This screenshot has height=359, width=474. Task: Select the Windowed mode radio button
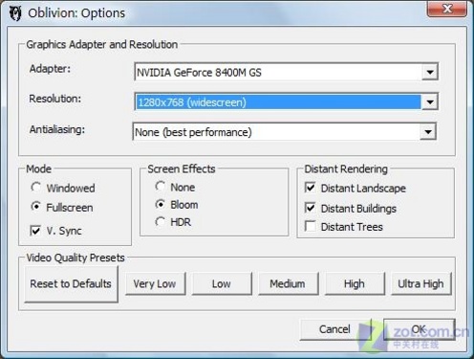coord(35,188)
